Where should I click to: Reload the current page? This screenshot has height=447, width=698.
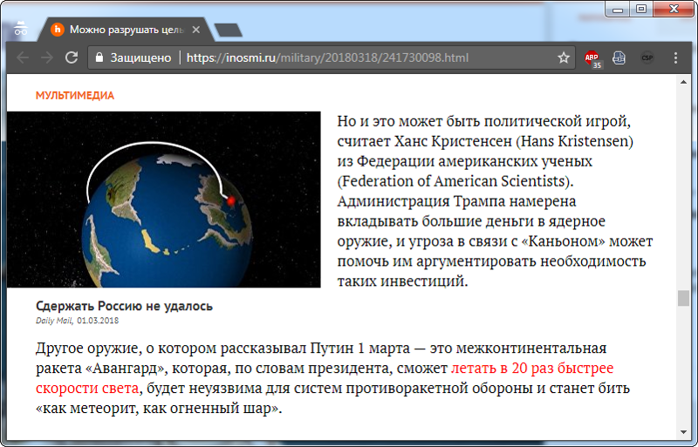(x=72, y=58)
